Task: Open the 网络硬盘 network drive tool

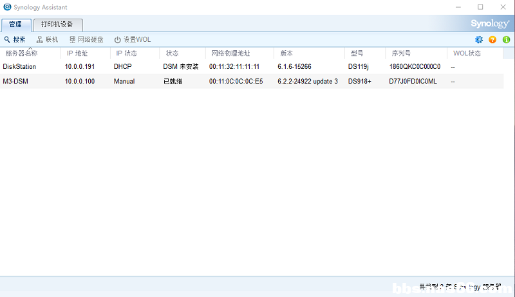Action: (x=86, y=40)
